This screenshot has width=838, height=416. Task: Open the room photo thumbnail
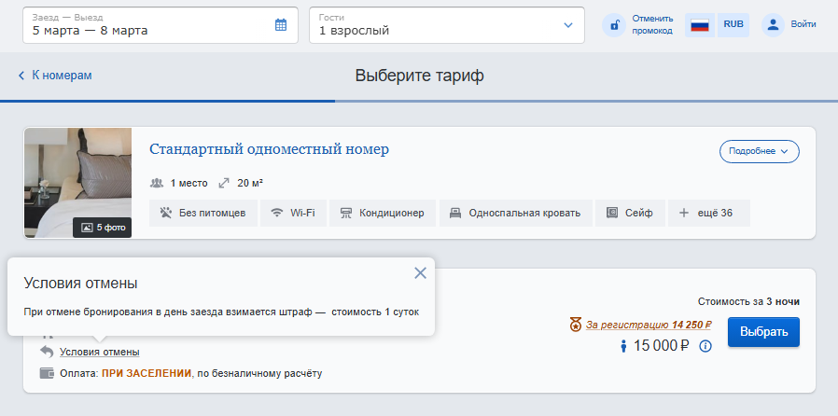78,183
